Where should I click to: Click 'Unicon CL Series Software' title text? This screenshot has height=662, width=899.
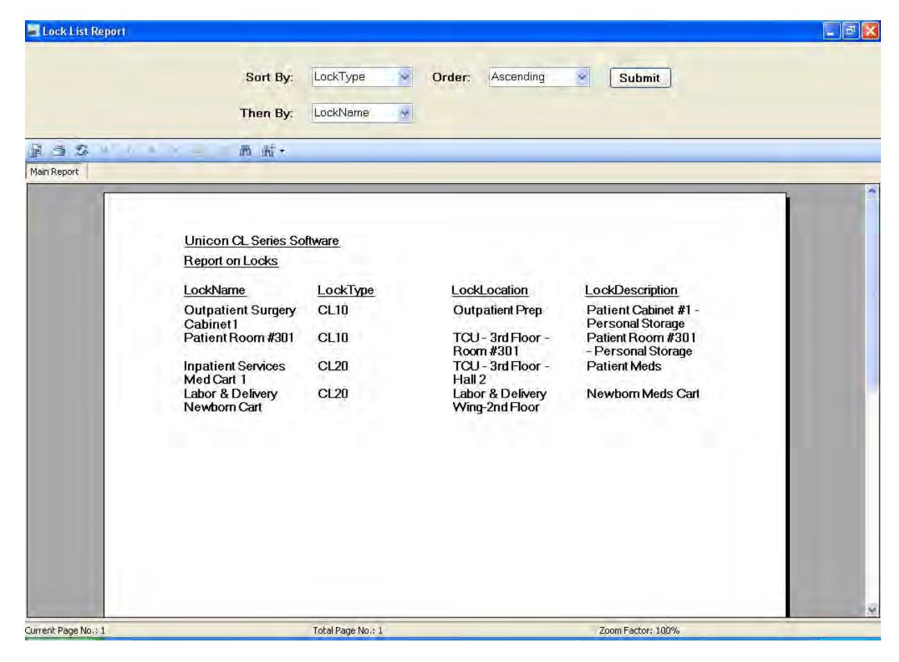click(x=261, y=241)
